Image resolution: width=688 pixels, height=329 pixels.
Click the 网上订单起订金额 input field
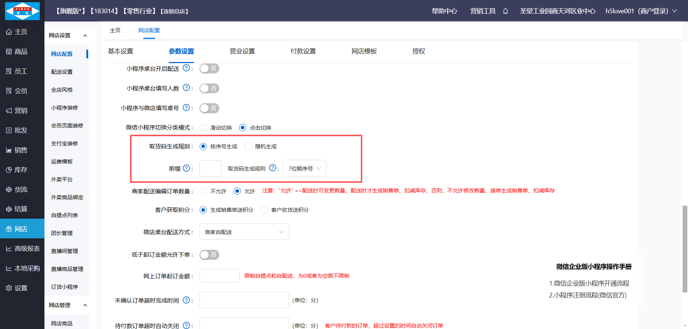click(219, 276)
